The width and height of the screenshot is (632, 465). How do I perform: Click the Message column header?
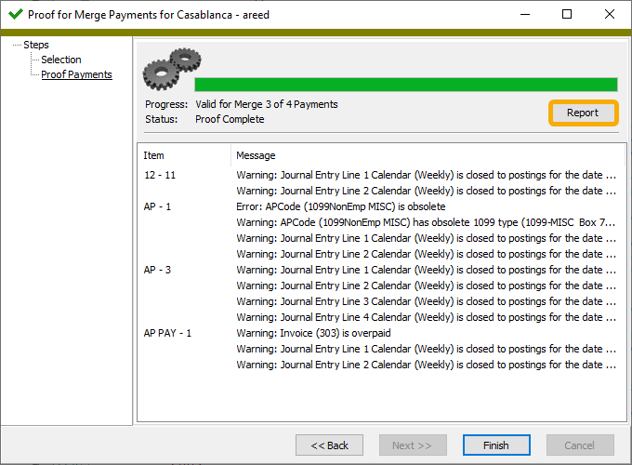[x=428, y=155]
